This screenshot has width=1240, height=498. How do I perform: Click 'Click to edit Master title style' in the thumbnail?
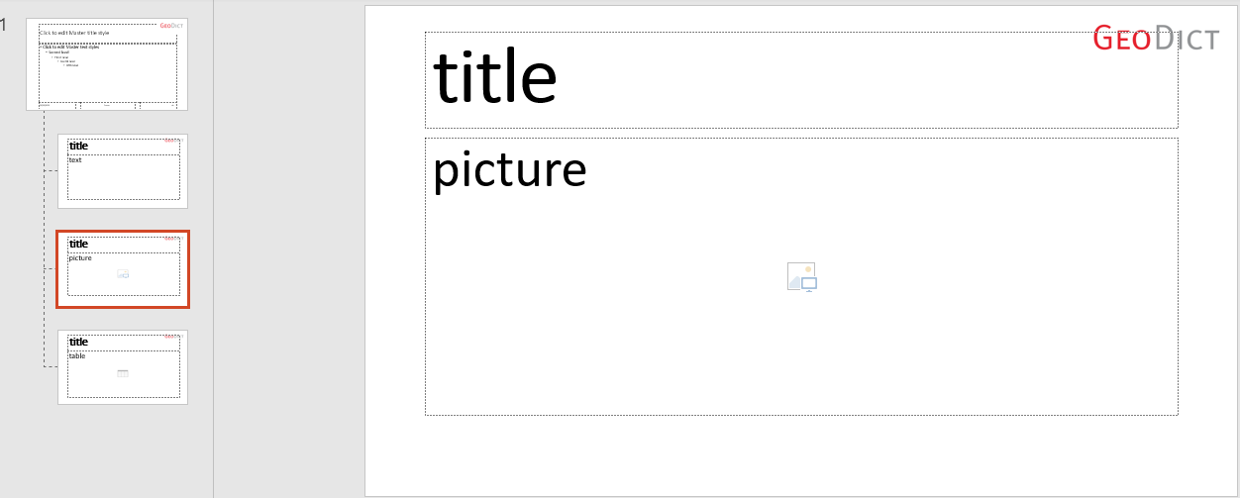coord(74,33)
